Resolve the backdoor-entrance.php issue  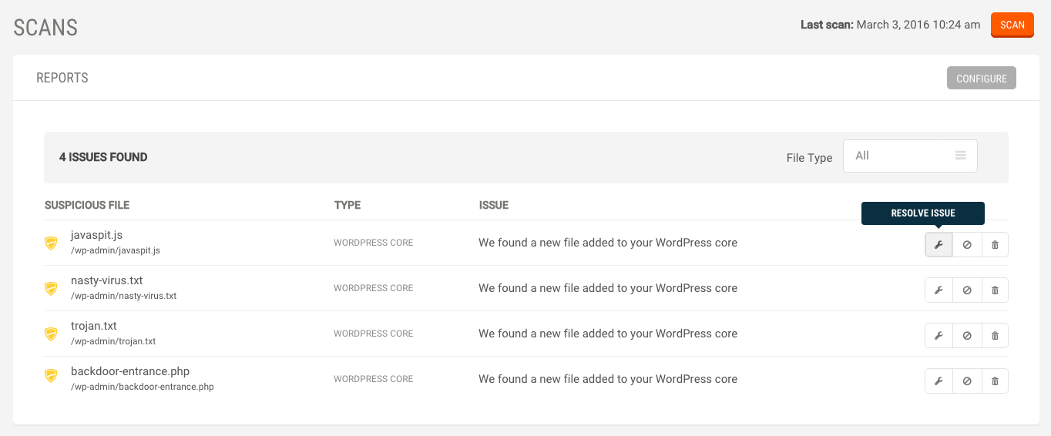[x=939, y=381]
